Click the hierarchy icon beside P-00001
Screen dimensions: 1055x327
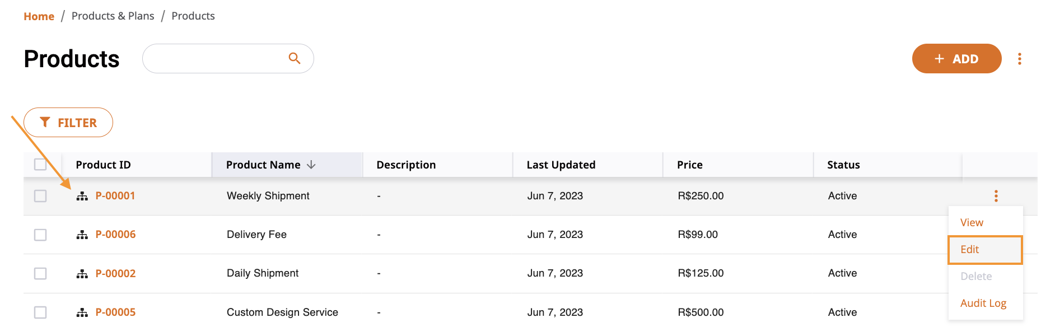(82, 196)
